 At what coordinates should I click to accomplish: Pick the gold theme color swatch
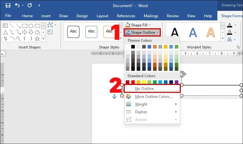coord(166,47)
